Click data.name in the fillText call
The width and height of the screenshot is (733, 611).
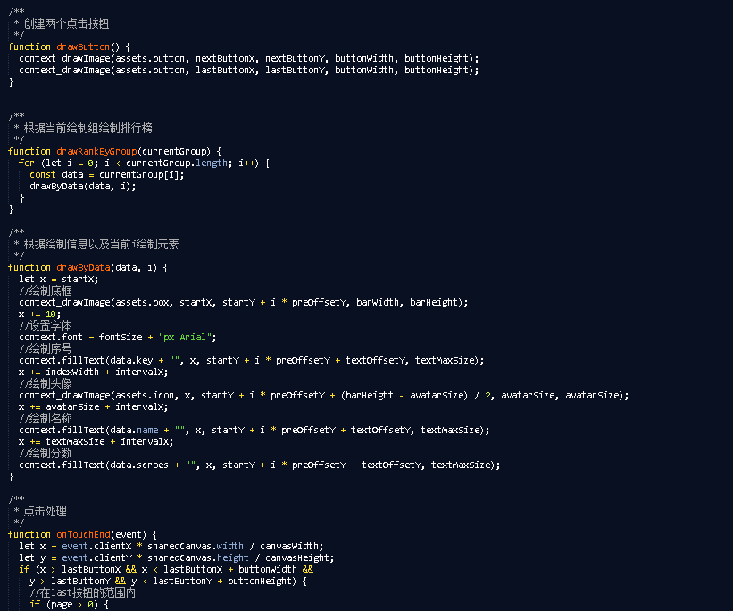134,430
